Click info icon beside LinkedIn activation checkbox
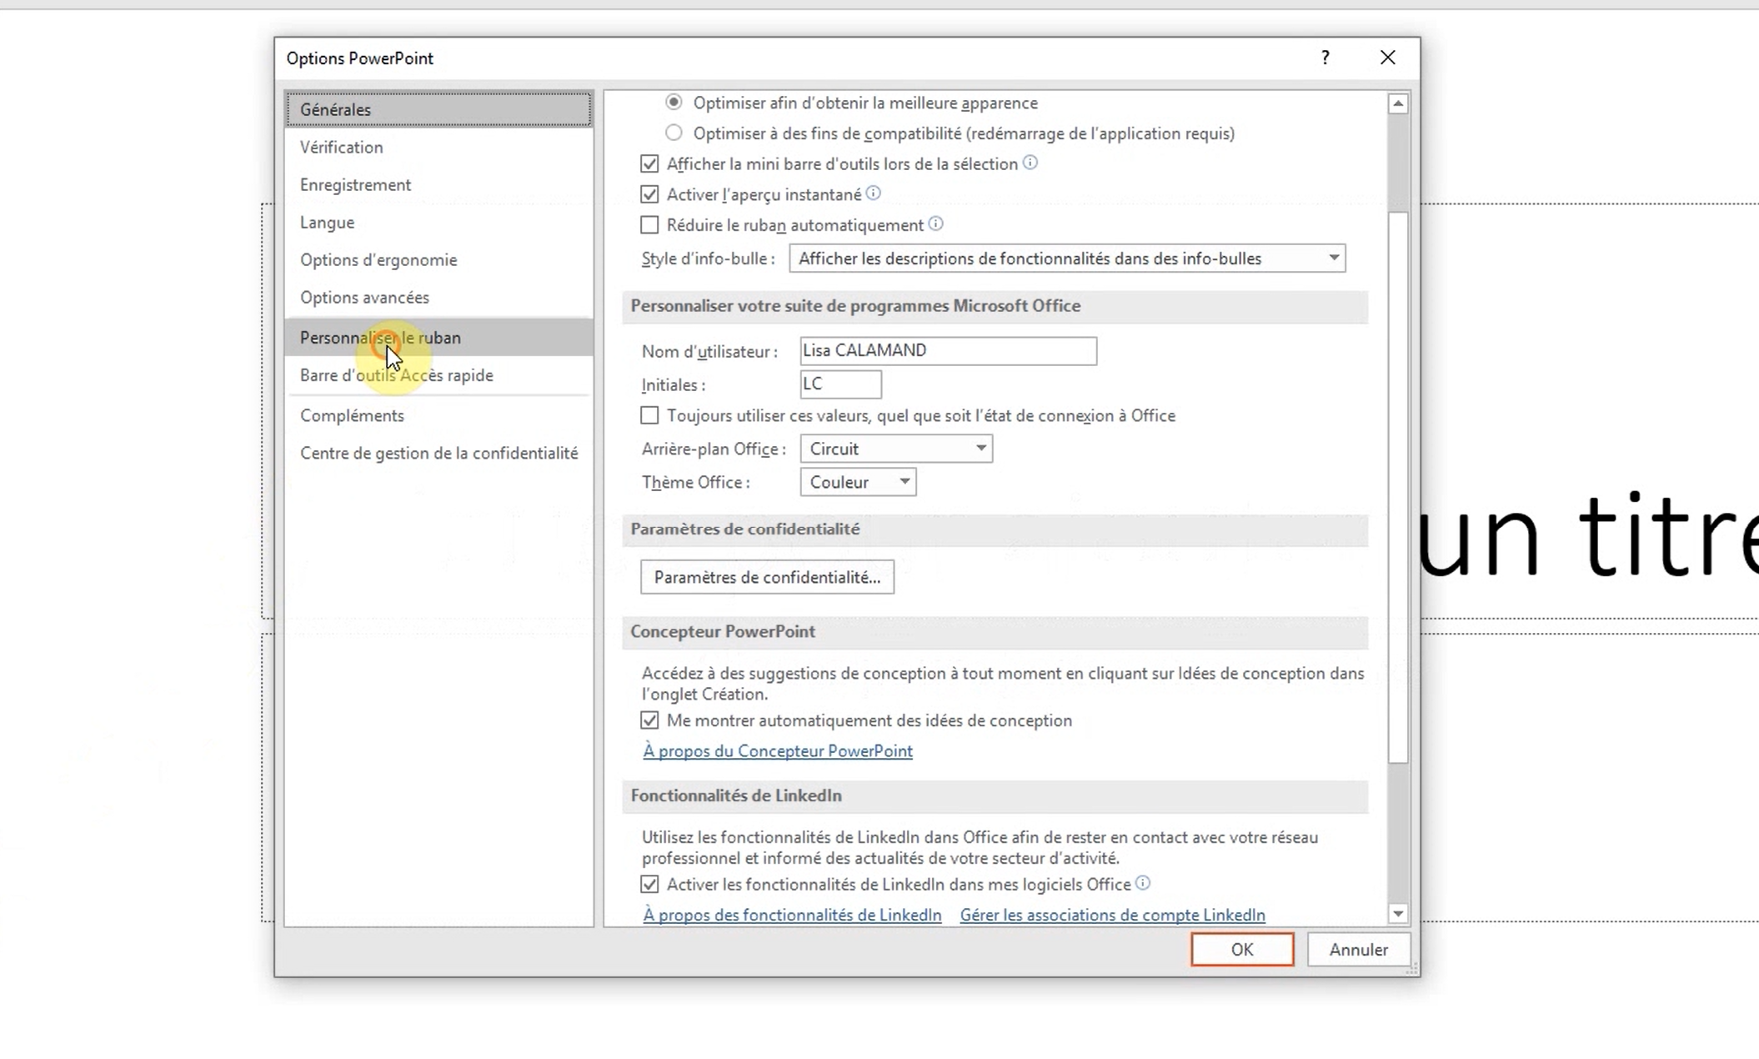This screenshot has width=1759, height=1059. click(1143, 883)
